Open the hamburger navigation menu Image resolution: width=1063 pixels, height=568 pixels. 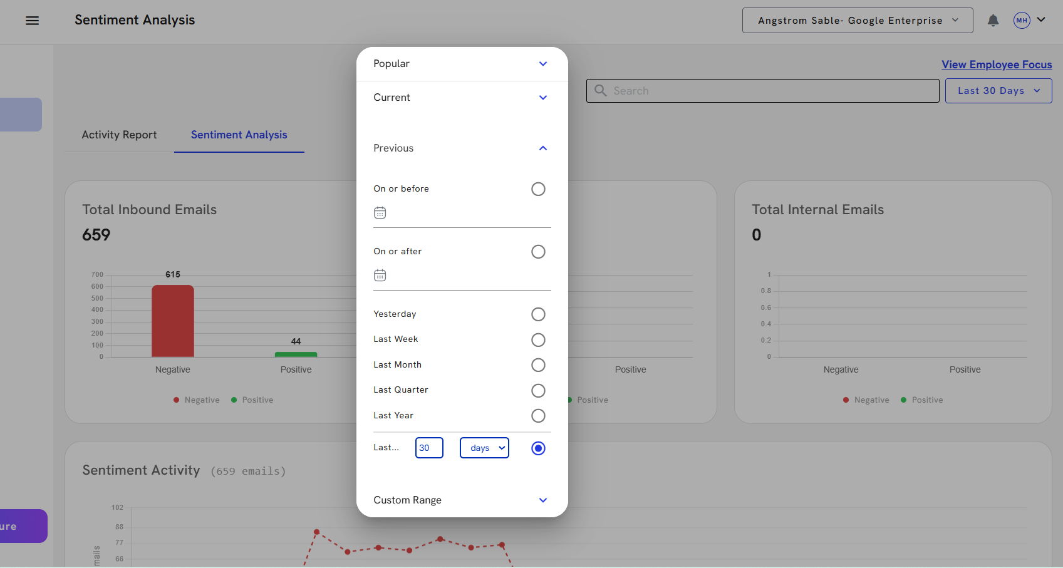click(32, 21)
